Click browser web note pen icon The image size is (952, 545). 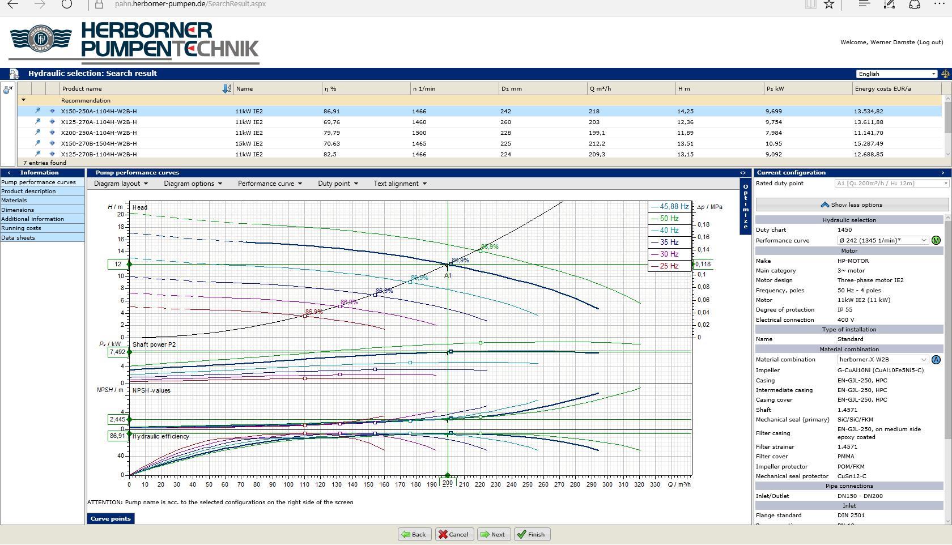point(890,4)
